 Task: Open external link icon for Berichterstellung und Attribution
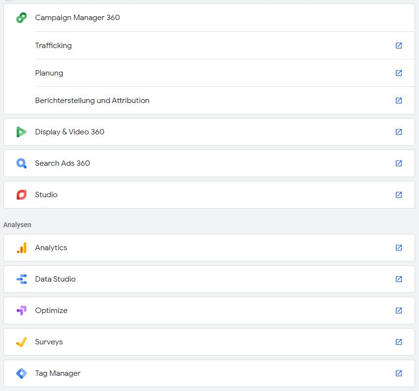[399, 101]
